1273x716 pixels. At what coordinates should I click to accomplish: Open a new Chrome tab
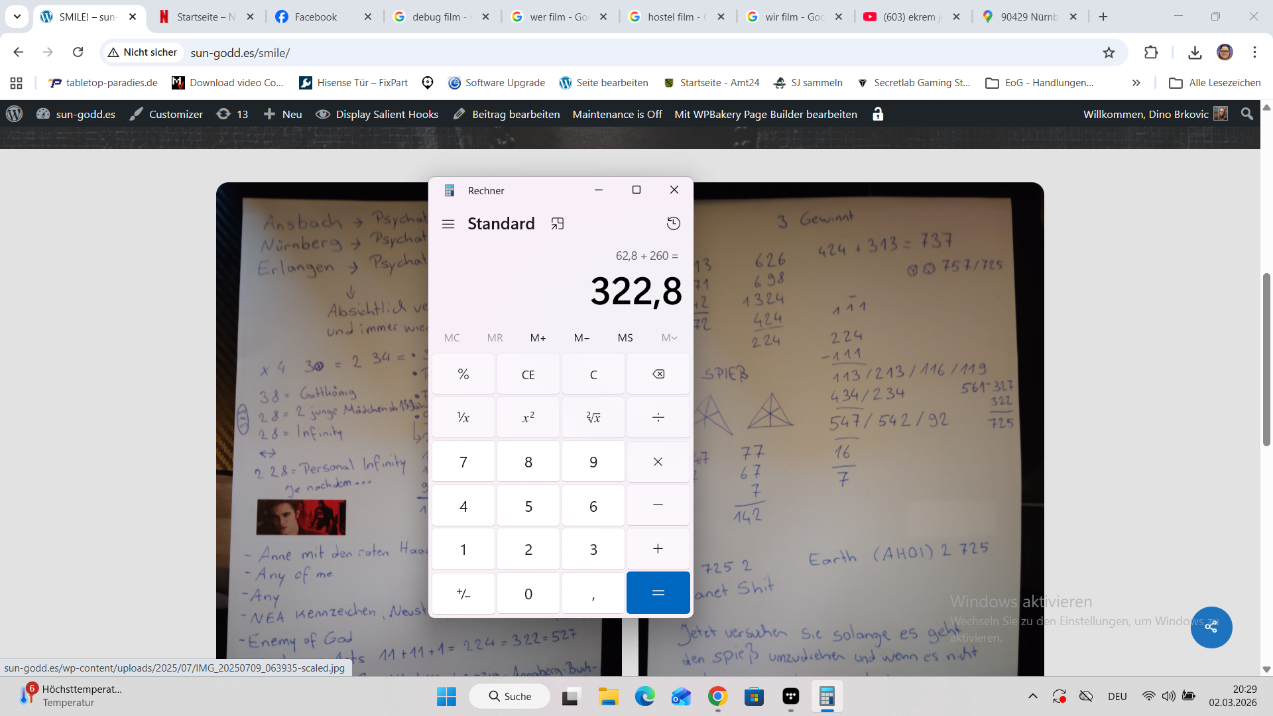(1103, 17)
